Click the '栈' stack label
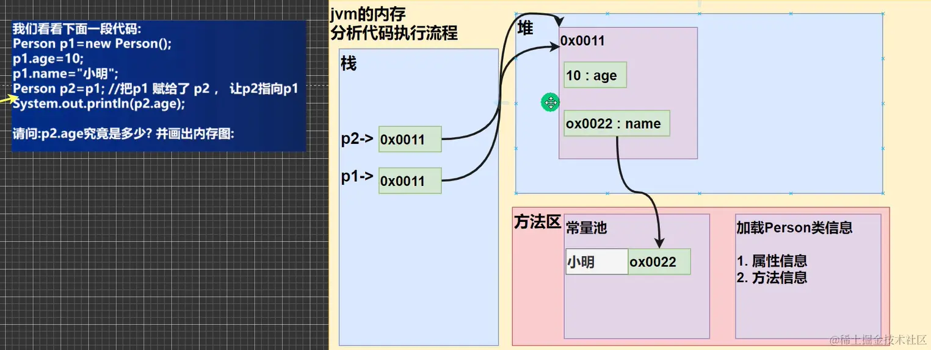Viewport: 931px width, 350px height. click(349, 63)
